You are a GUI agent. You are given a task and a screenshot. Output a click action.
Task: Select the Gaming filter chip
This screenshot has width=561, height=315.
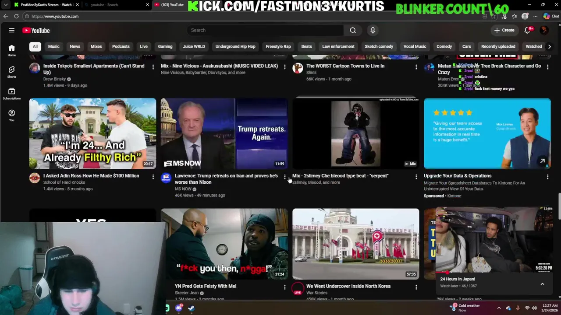point(165,46)
